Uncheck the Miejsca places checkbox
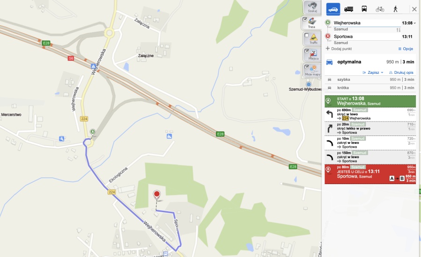421x257 pixels. pos(306,51)
